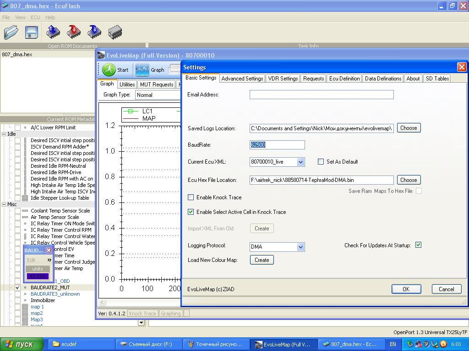The height and width of the screenshot is (351, 469).
Task: Uncheck Check For Updates At Startup
Action: pyautogui.click(x=418, y=245)
